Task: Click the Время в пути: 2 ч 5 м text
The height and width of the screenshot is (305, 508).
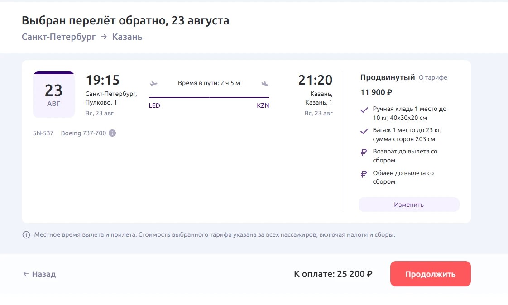Action: coord(209,83)
